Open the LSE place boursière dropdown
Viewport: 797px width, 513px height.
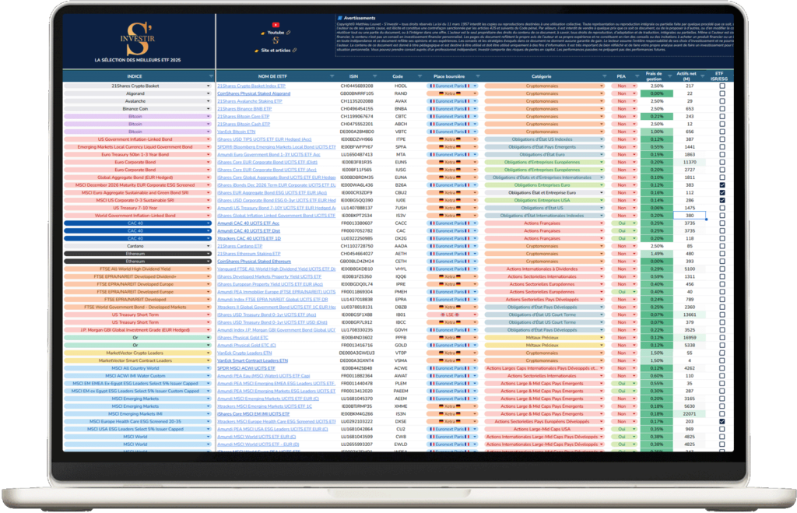[x=475, y=314]
